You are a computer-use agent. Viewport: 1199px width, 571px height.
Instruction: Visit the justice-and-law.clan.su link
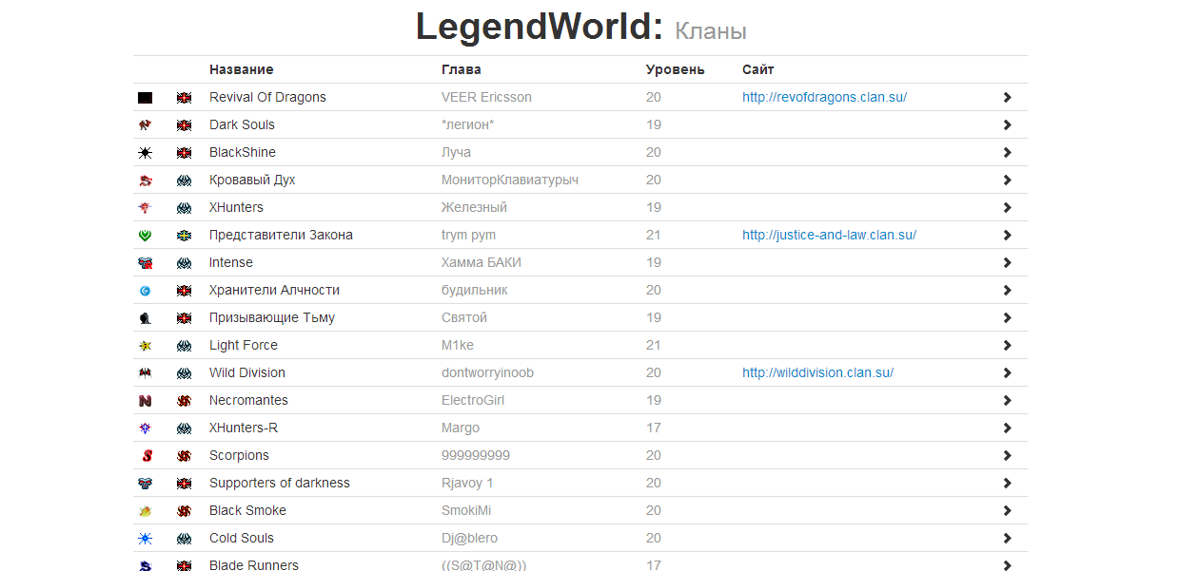tap(829, 236)
